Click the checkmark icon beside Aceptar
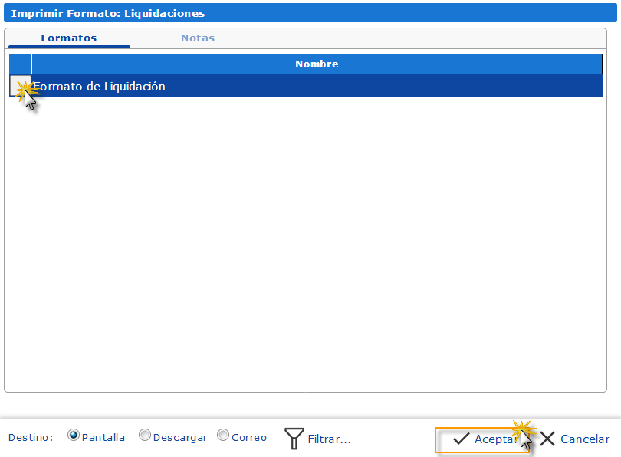 [461, 438]
